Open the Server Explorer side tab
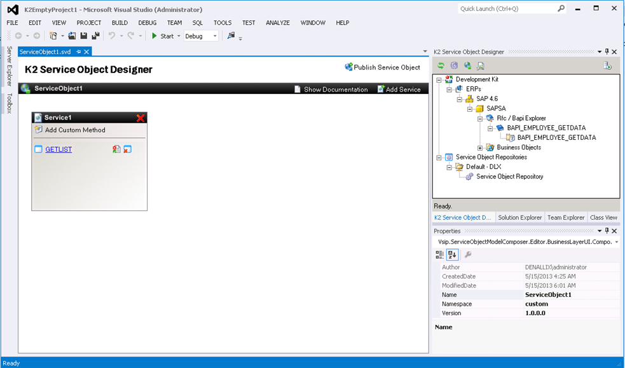 pos(10,66)
